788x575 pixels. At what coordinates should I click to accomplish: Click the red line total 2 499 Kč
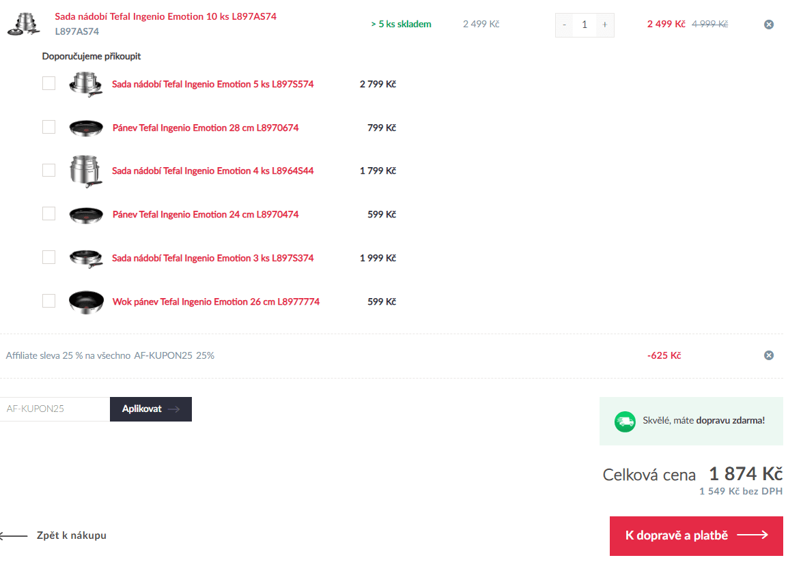point(666,24)
